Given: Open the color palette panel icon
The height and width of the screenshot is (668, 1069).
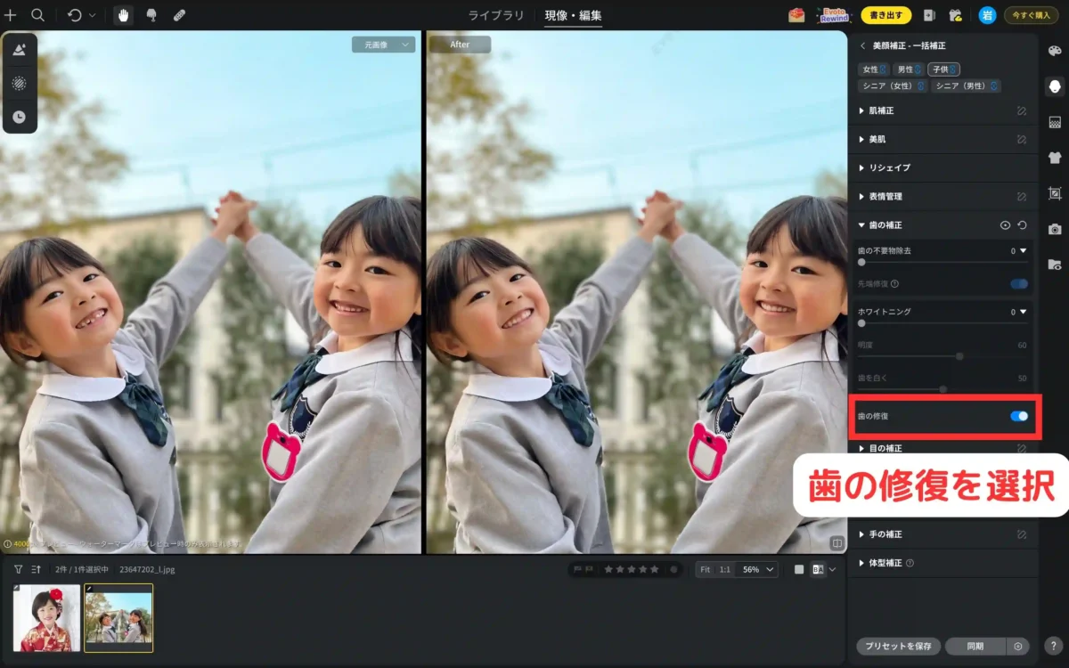Looking at the screenshot, I should click(x=1055, y=51).
